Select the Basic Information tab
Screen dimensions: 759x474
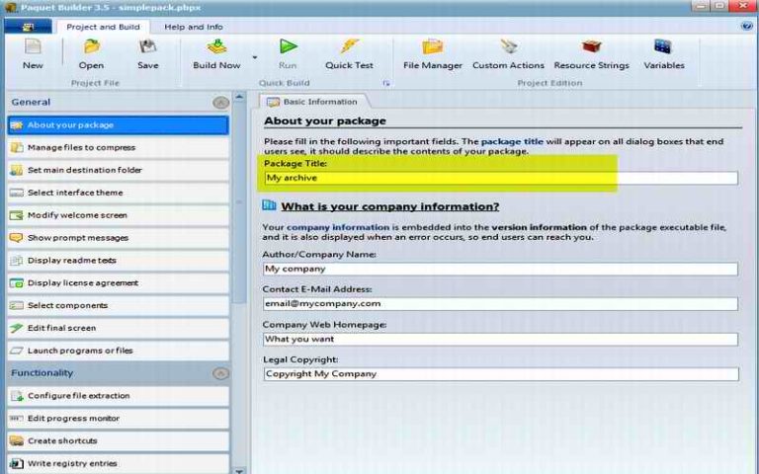click(x=313, y=102)
